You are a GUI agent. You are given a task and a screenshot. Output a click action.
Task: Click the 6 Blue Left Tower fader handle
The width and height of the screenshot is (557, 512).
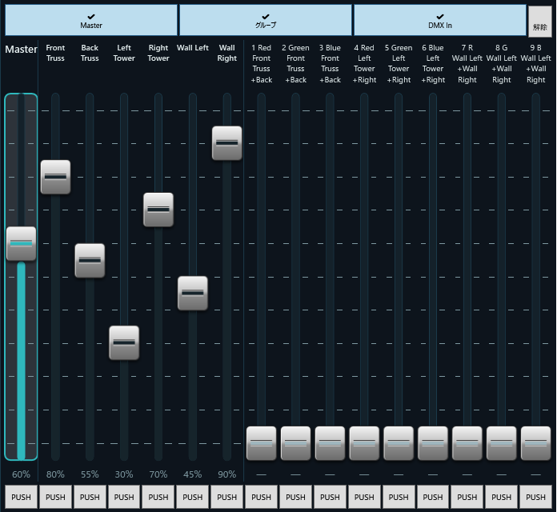click(433, 443)
